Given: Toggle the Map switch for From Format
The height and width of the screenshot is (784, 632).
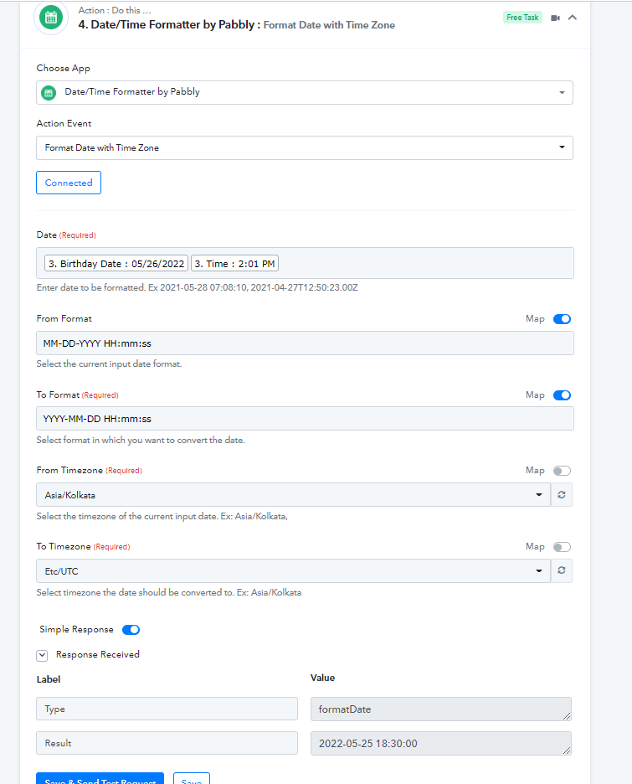Looking at the screenshot, I should [562, 319].
